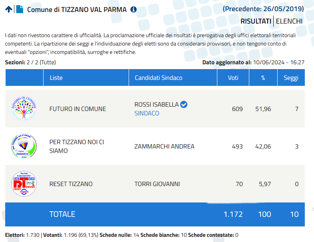Open the PER TIZZANO NOI CI SIAMO logo
Screen dimensions: 314x242
tap(24, 146)
